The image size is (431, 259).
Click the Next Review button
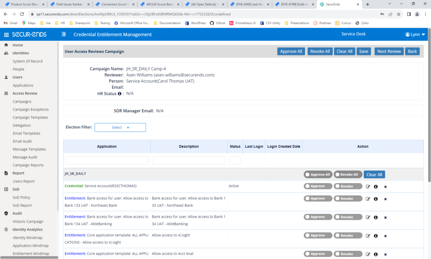point(389,51)
